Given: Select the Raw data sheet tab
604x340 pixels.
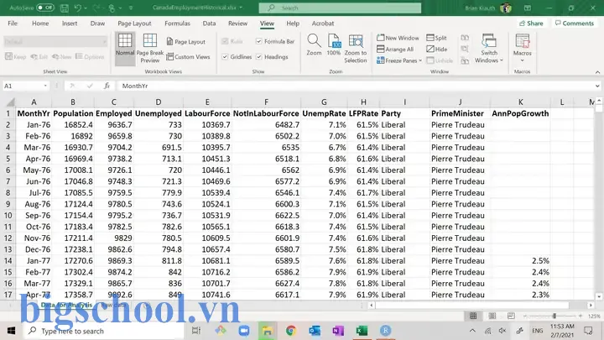Looking at the screenshot, I should tap(113, 305).
